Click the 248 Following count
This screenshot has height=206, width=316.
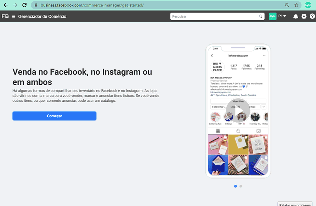(x=259, y=67)
